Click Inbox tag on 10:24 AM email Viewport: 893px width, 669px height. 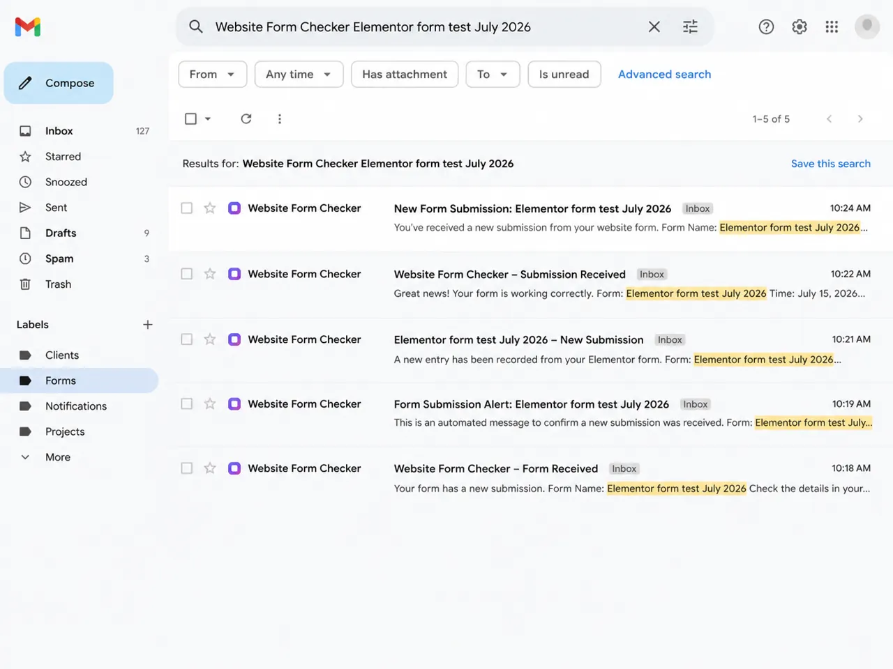coord(698,209)
